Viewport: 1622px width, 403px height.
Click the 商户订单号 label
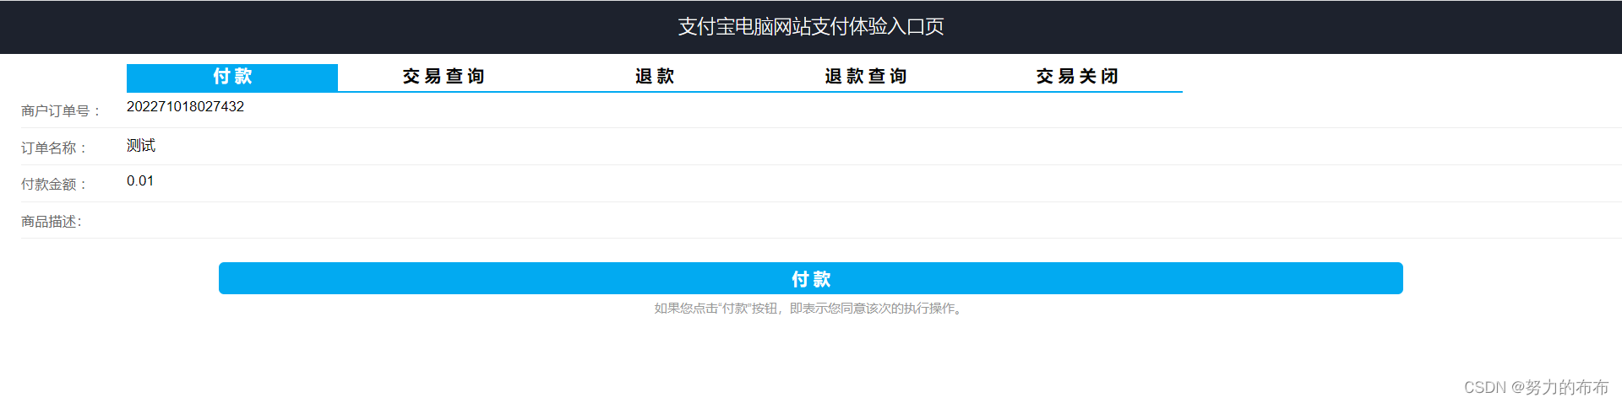pos(61,111)
